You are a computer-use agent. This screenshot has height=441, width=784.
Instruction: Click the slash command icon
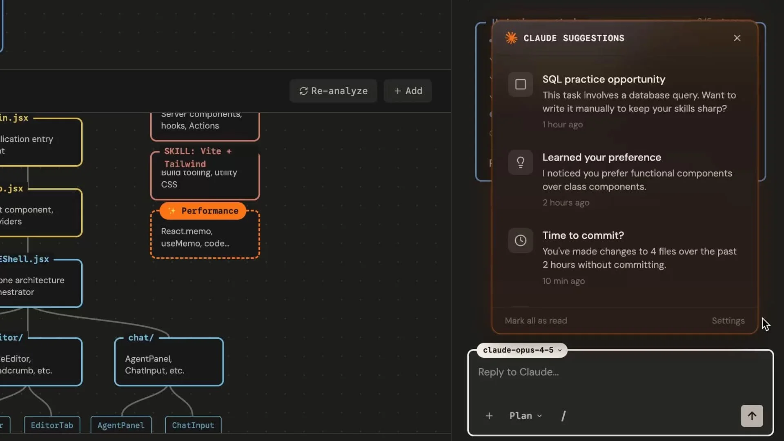coord(563,416)
